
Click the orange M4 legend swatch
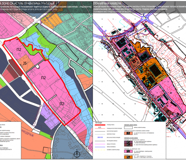point(128,157)
